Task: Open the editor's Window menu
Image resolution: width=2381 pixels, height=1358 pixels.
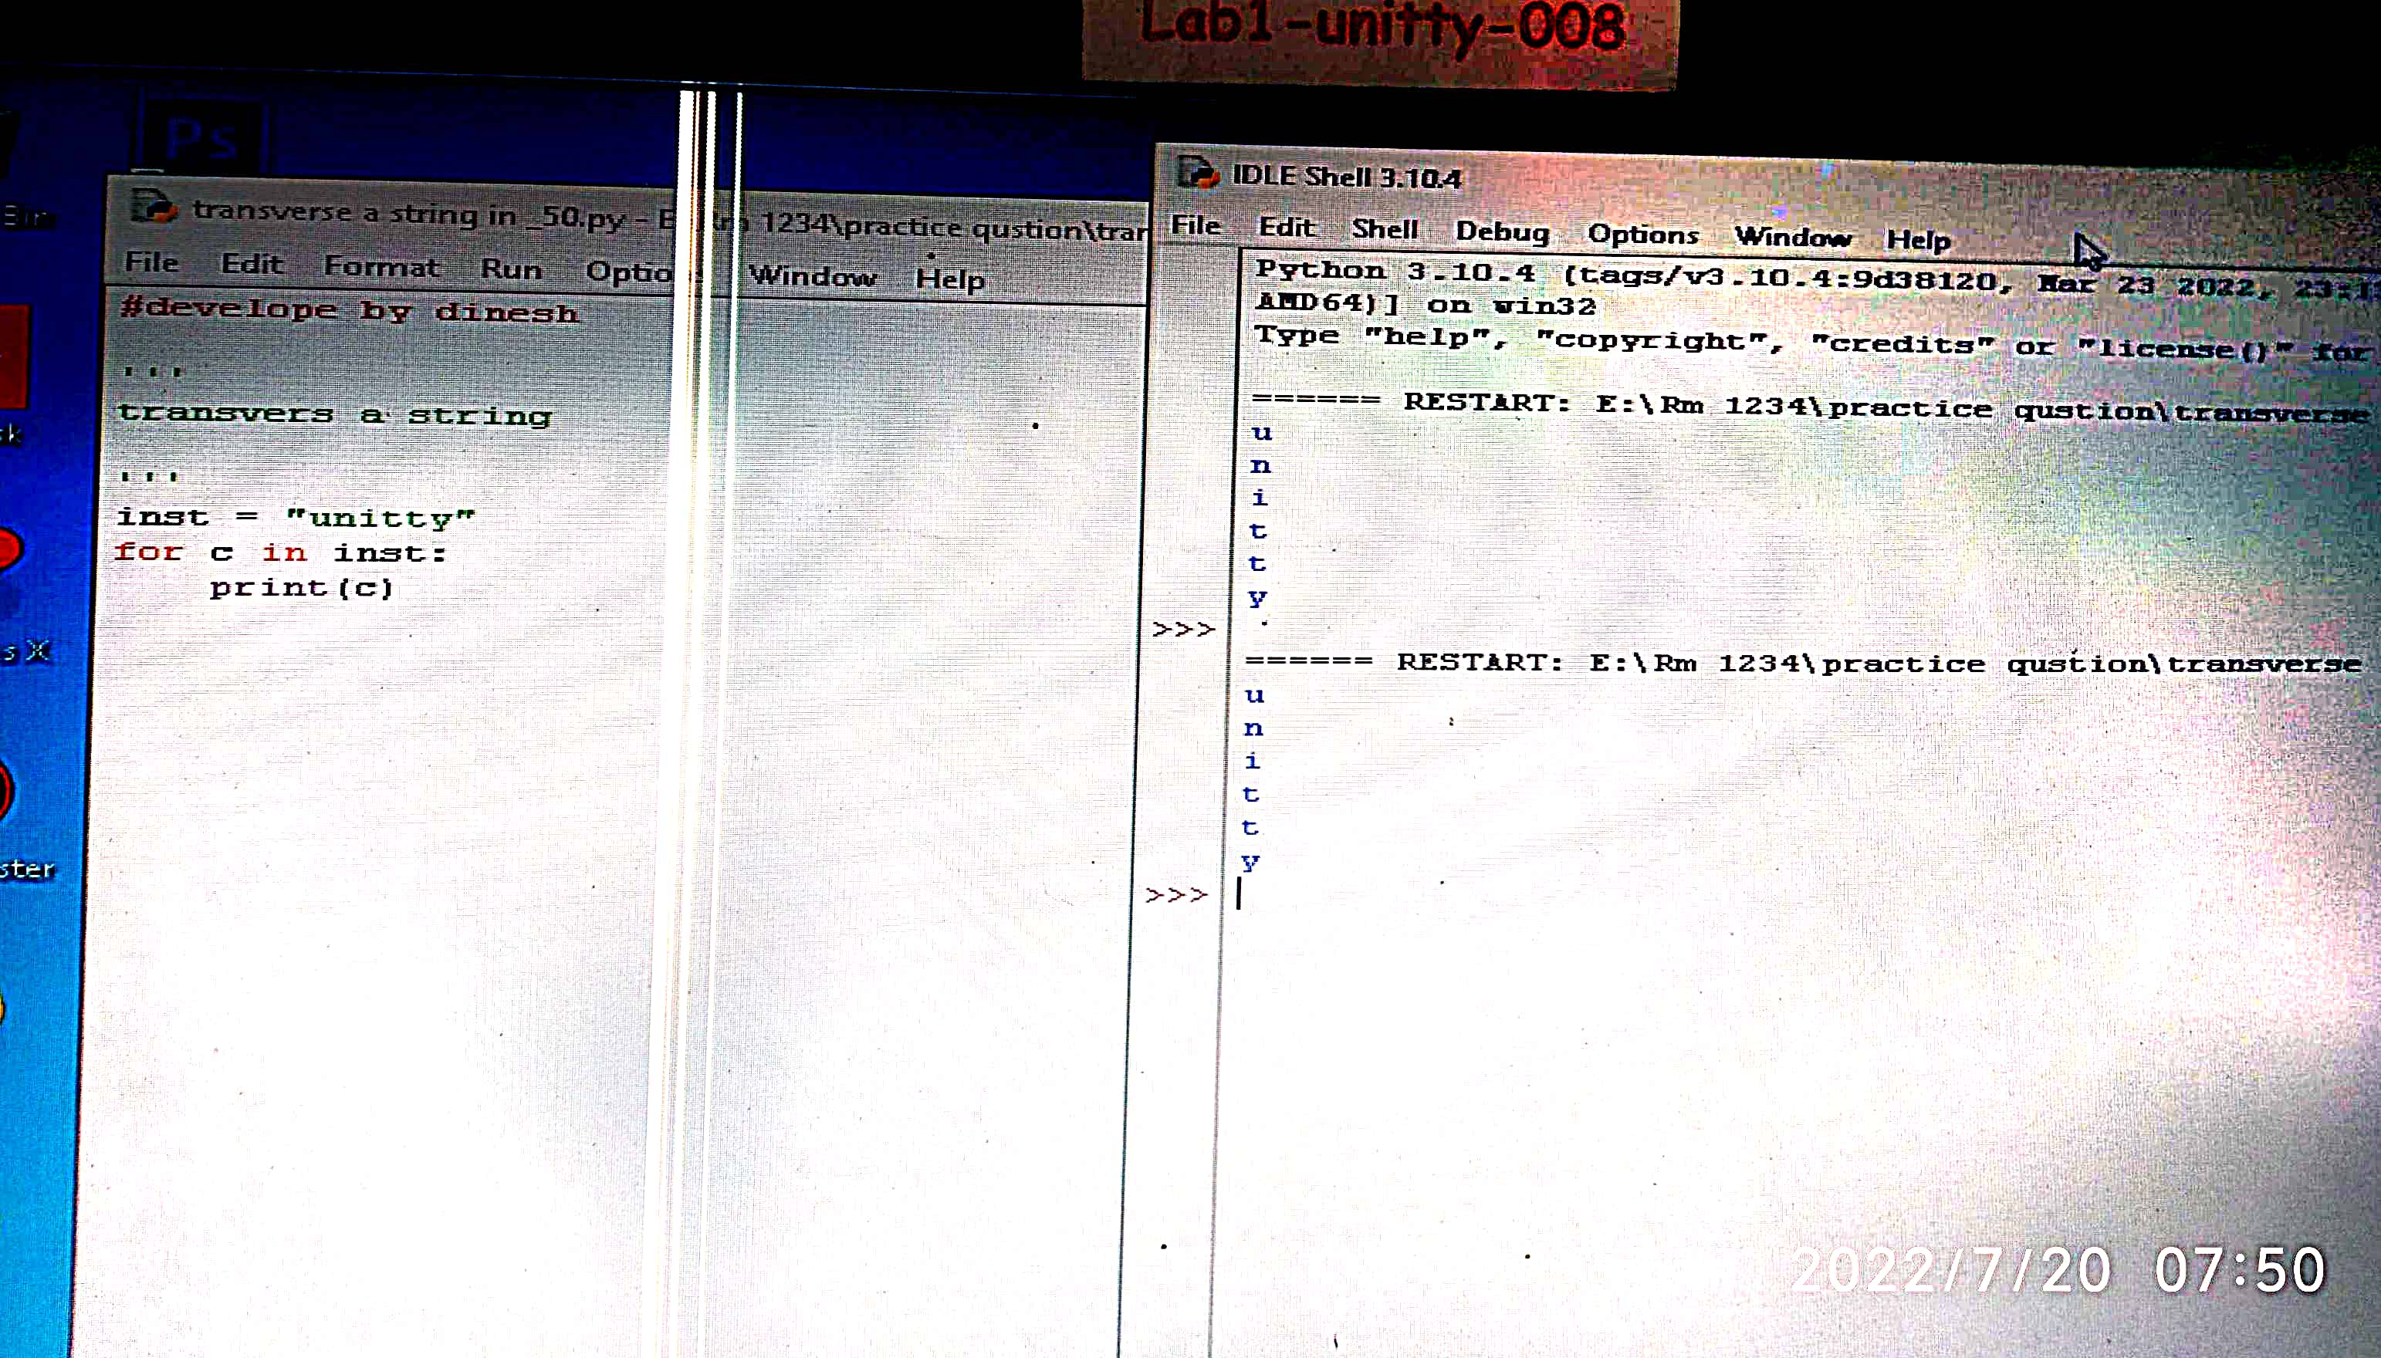Action: tap(813, 276)
